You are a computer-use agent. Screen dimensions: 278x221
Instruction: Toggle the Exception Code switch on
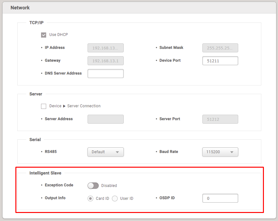click(93, 186)
